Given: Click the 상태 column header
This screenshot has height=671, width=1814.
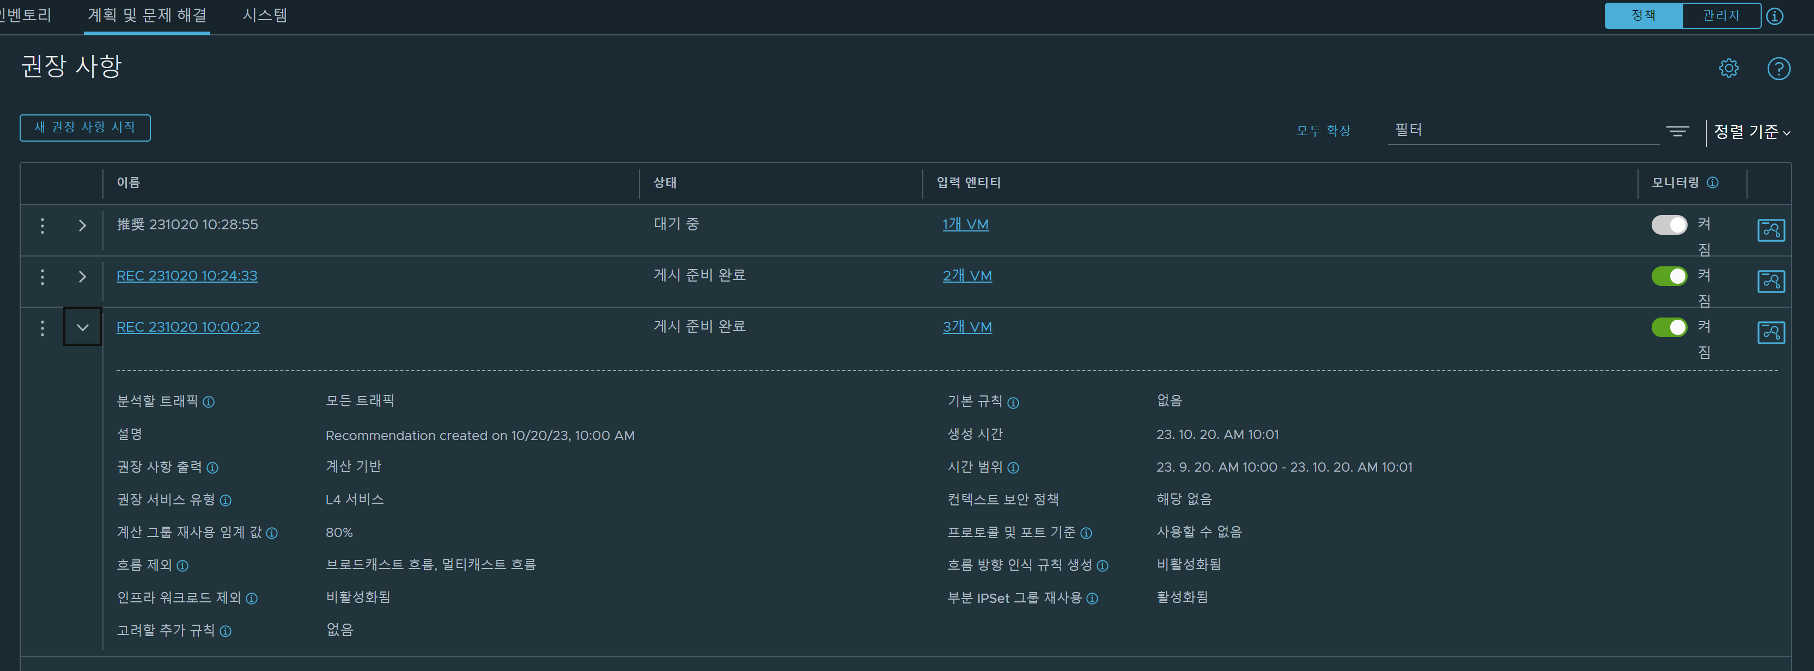Looking at the screenshot, I should click(665, 182).
